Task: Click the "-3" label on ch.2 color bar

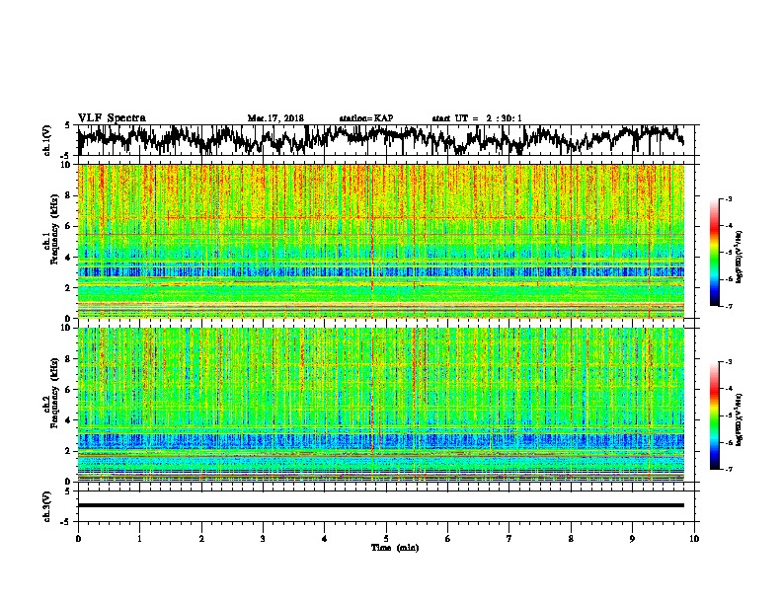Action: [728, 362]
